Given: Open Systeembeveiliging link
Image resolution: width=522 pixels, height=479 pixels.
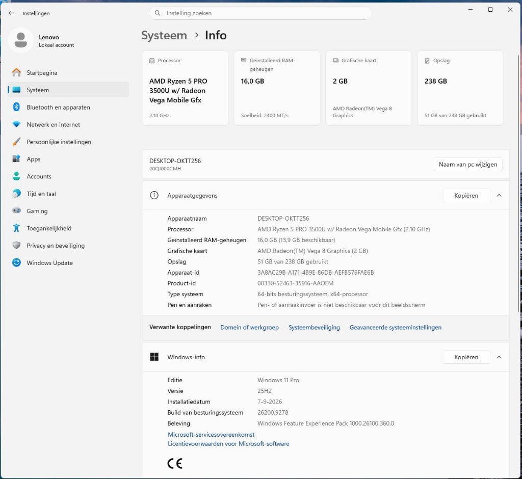Looking at the screenshot, I should click(x=314, y=327).
